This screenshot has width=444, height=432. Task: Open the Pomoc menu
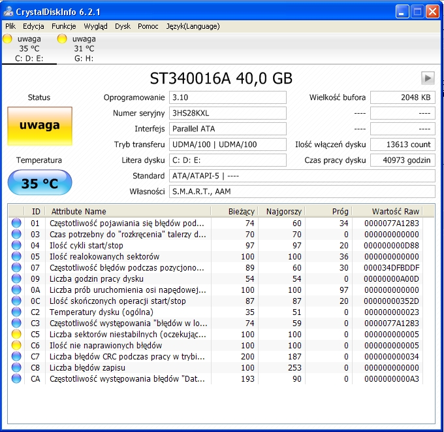point(148,26)
